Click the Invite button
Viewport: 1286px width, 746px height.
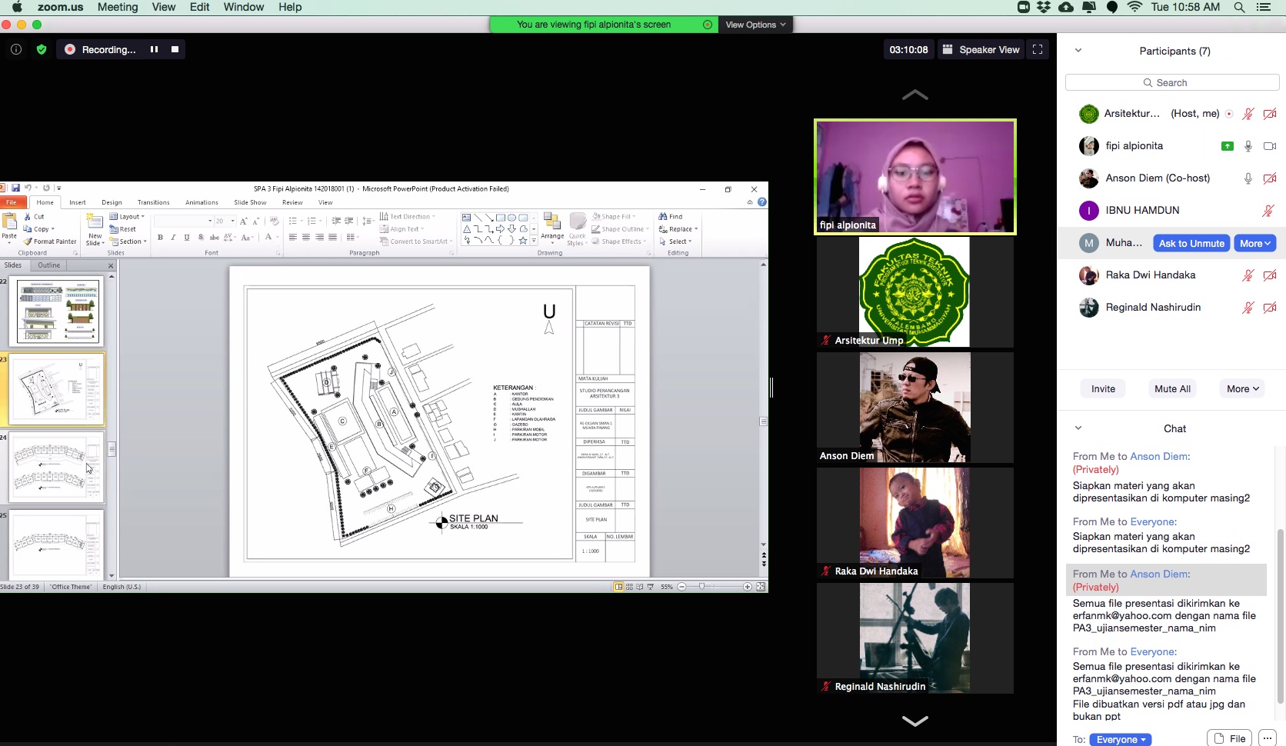[1103, 388]
